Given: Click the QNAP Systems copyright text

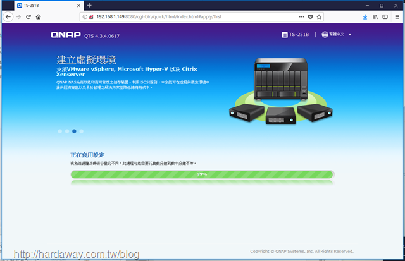Looking at the screenshot, I should pos(302,251).
